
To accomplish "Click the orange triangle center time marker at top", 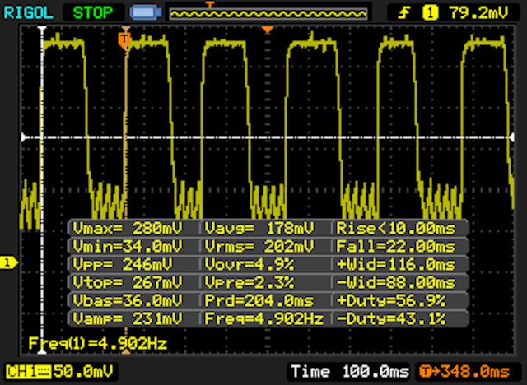I will point(268,30).
